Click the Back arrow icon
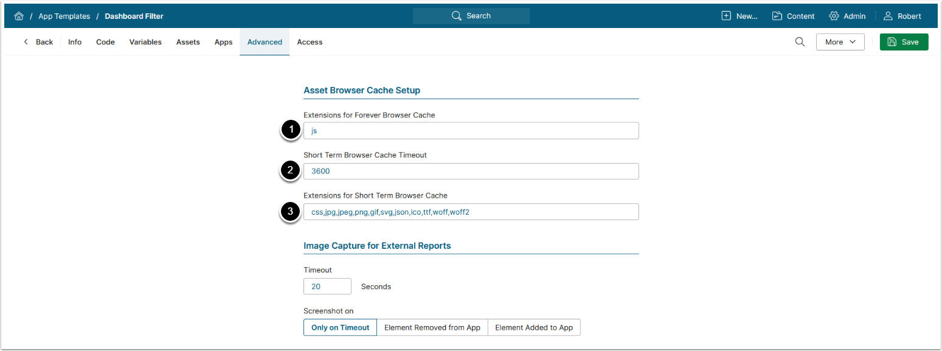942x351 pixels. click(x=26, y=42)
